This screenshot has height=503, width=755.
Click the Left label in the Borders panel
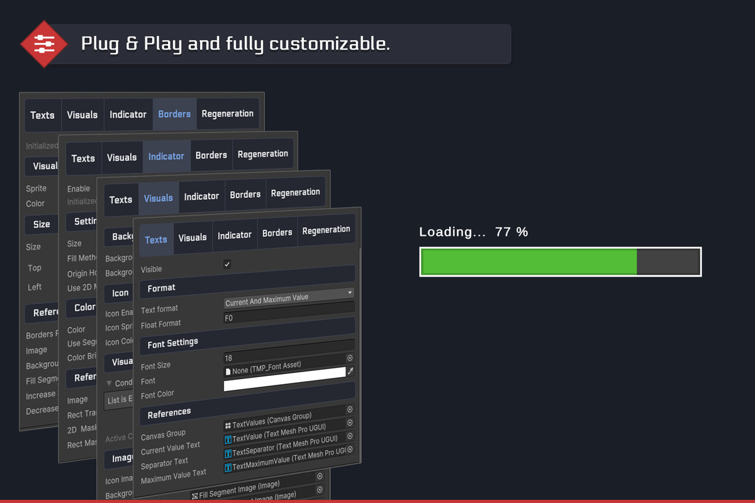coord(35,287)
